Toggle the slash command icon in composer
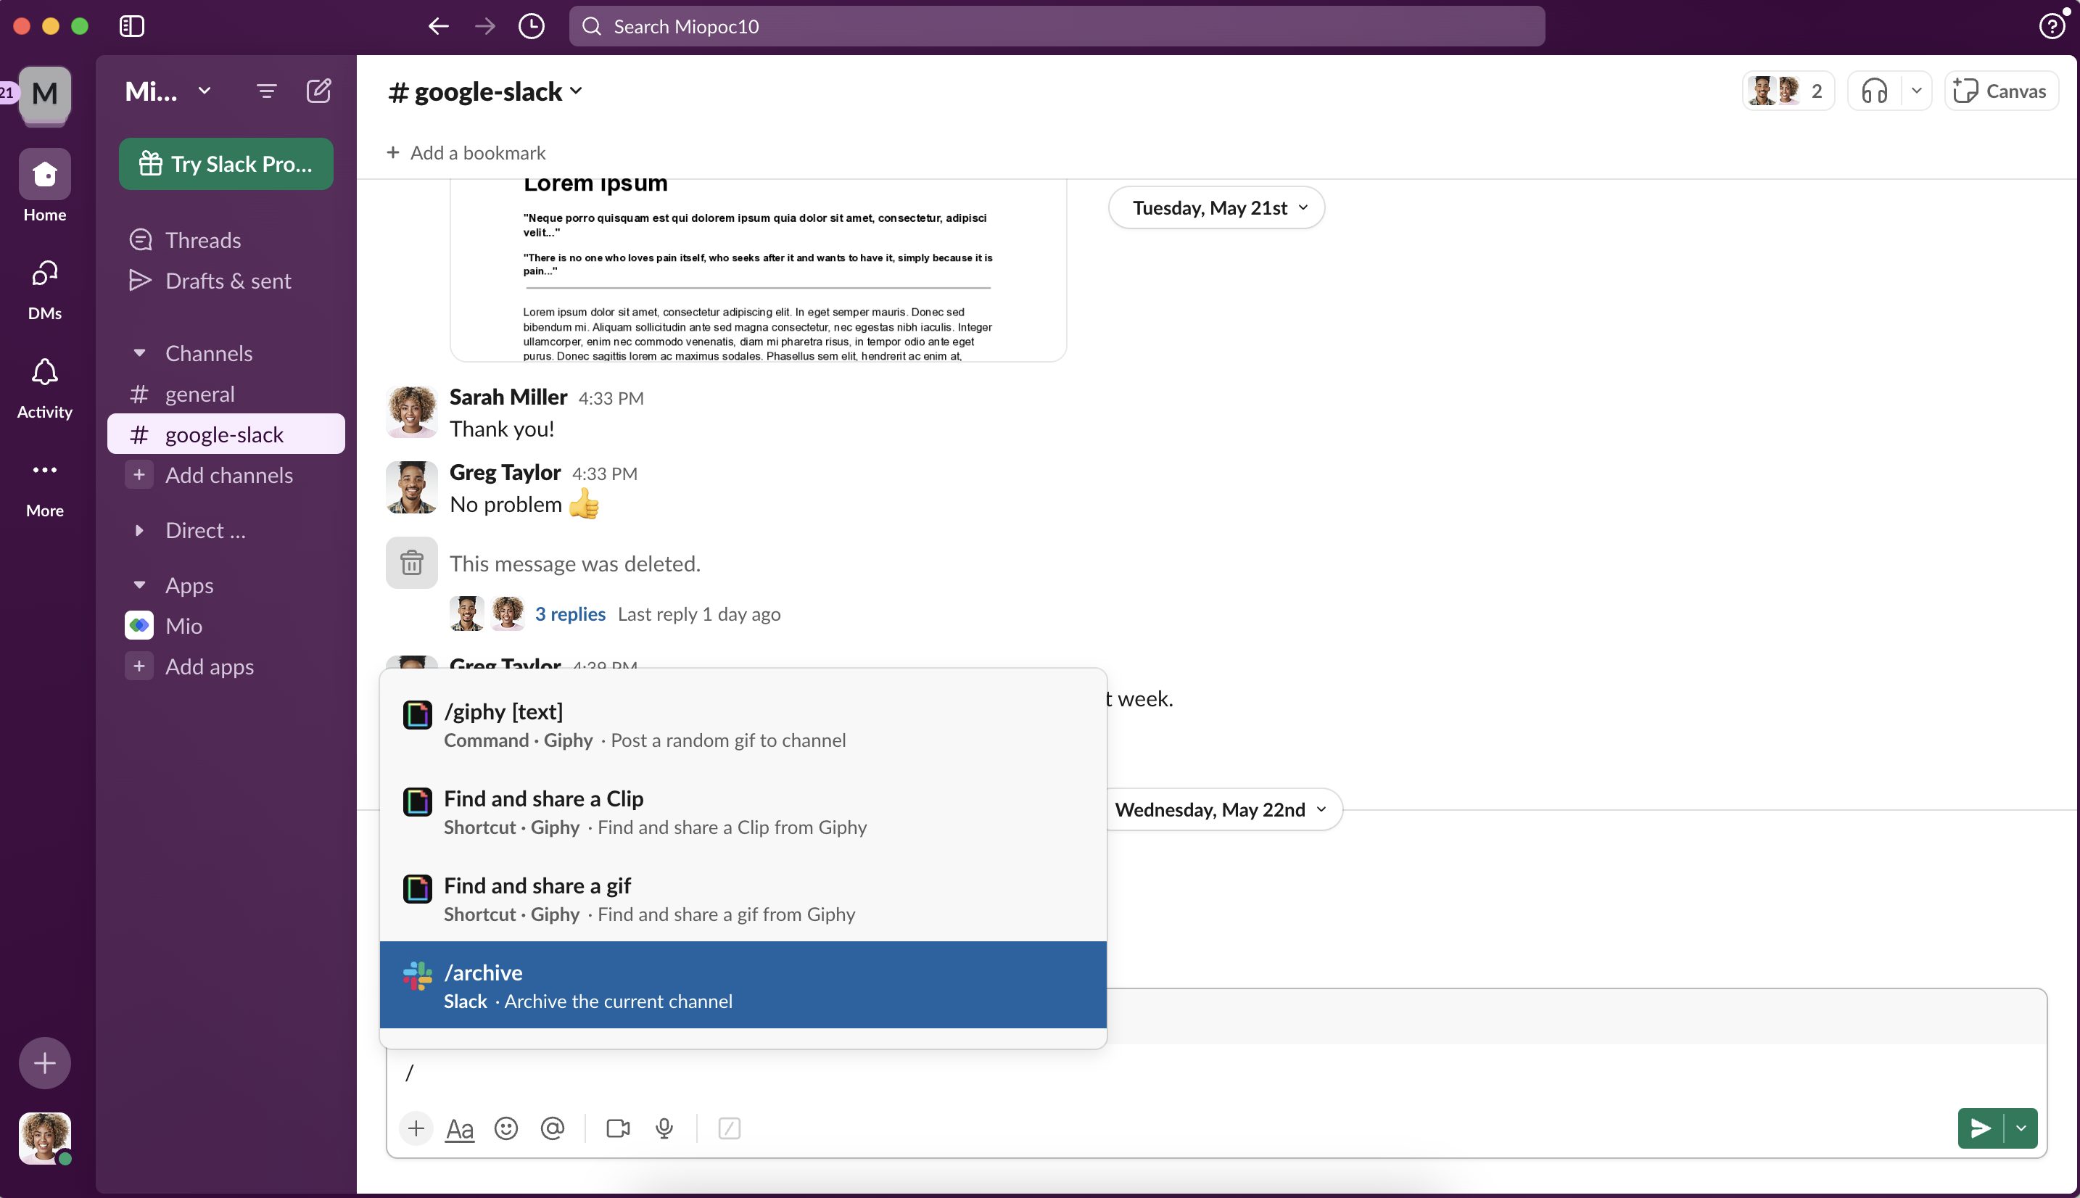Screen dimensions: 2080x1198 tap(729, 1128)
